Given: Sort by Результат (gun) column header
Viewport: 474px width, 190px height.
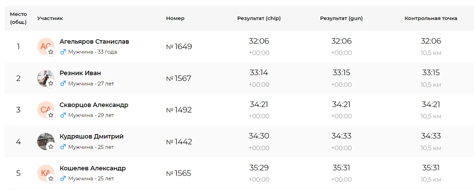Looking at the screenshot, I should click(341, 18).
